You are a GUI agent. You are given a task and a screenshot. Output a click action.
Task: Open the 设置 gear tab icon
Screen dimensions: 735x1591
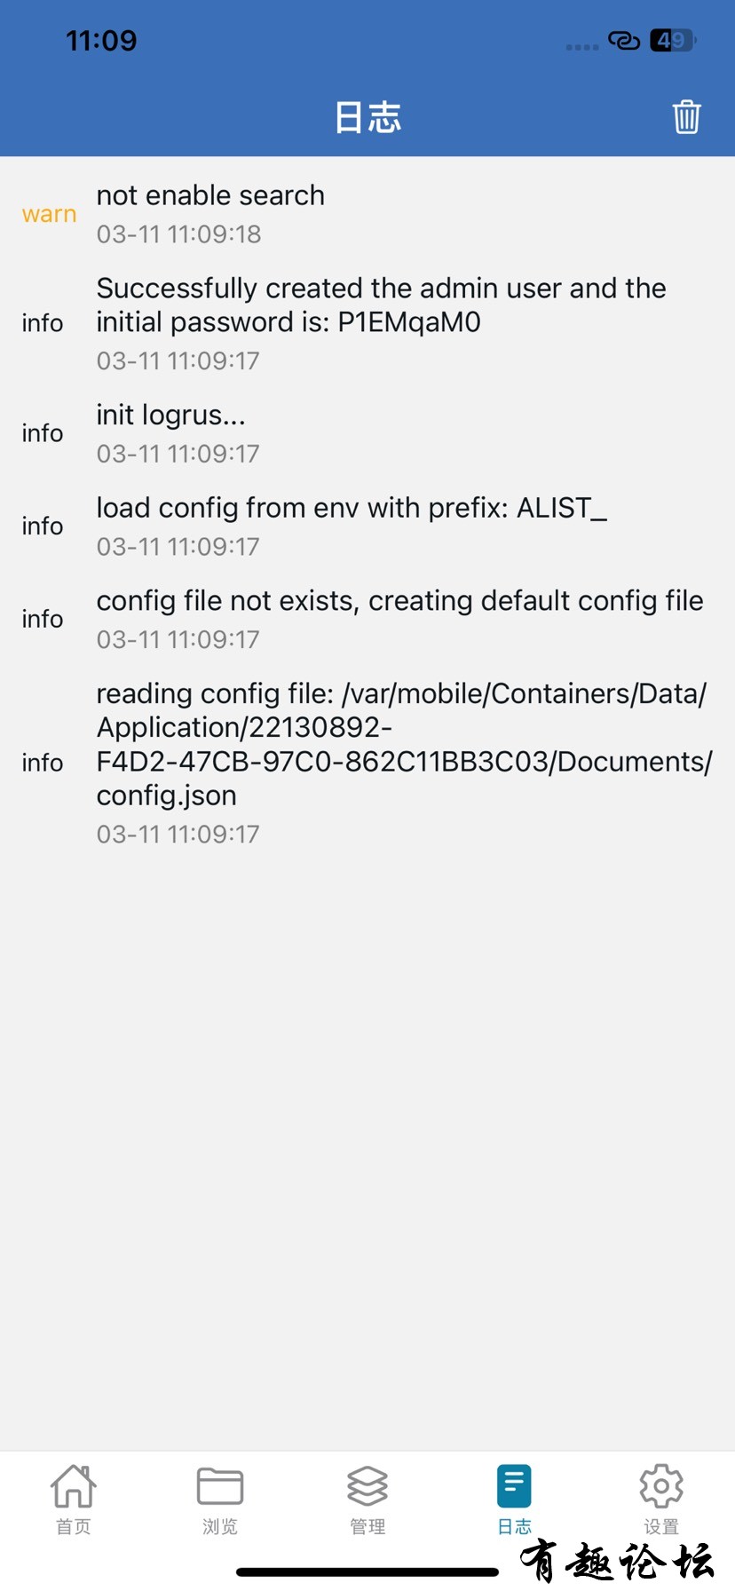pos(661,1485)
